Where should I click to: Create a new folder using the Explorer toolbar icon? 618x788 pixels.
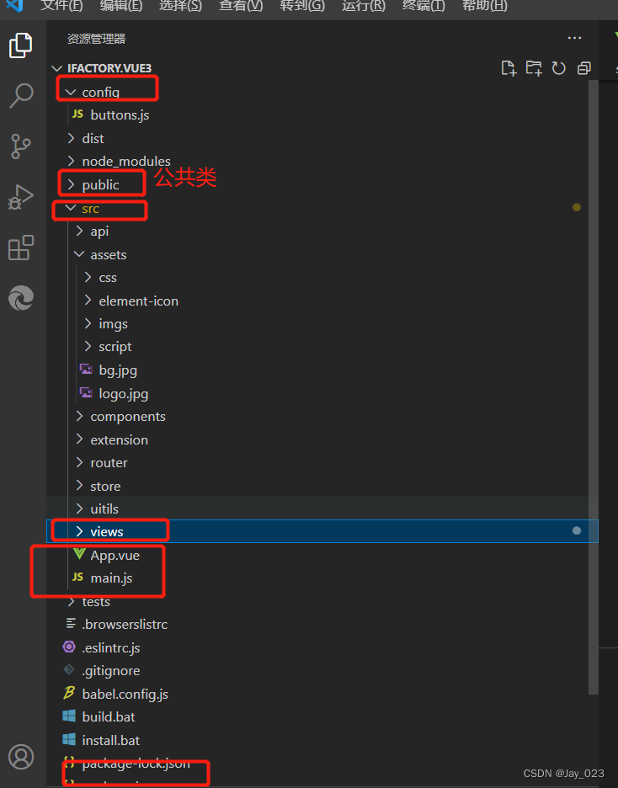tap(534, 68)
